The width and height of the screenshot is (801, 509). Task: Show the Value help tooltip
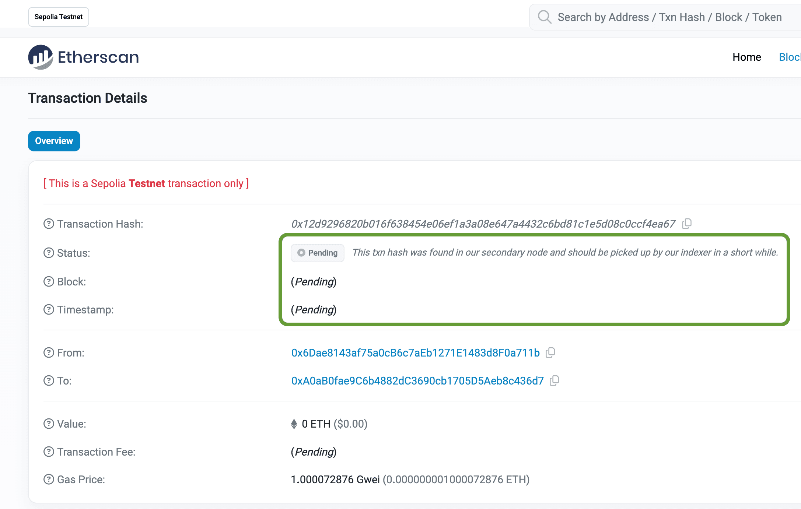(x=48, y=424)
